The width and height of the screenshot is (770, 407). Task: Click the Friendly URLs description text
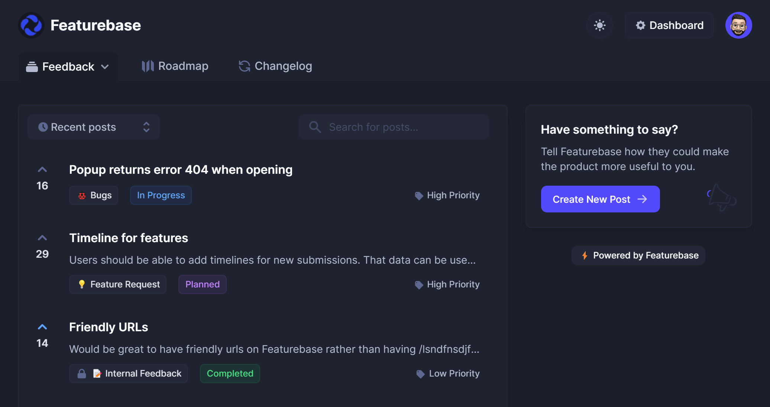274,349
